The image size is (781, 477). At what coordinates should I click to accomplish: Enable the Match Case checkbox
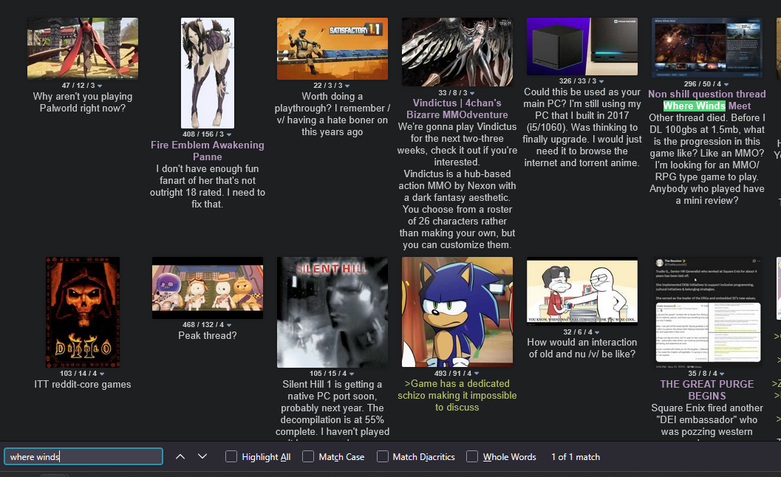[308, 456]
